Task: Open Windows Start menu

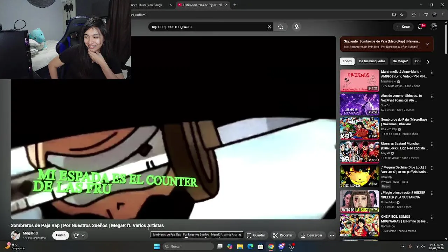Action: click(x=157, y=246)
